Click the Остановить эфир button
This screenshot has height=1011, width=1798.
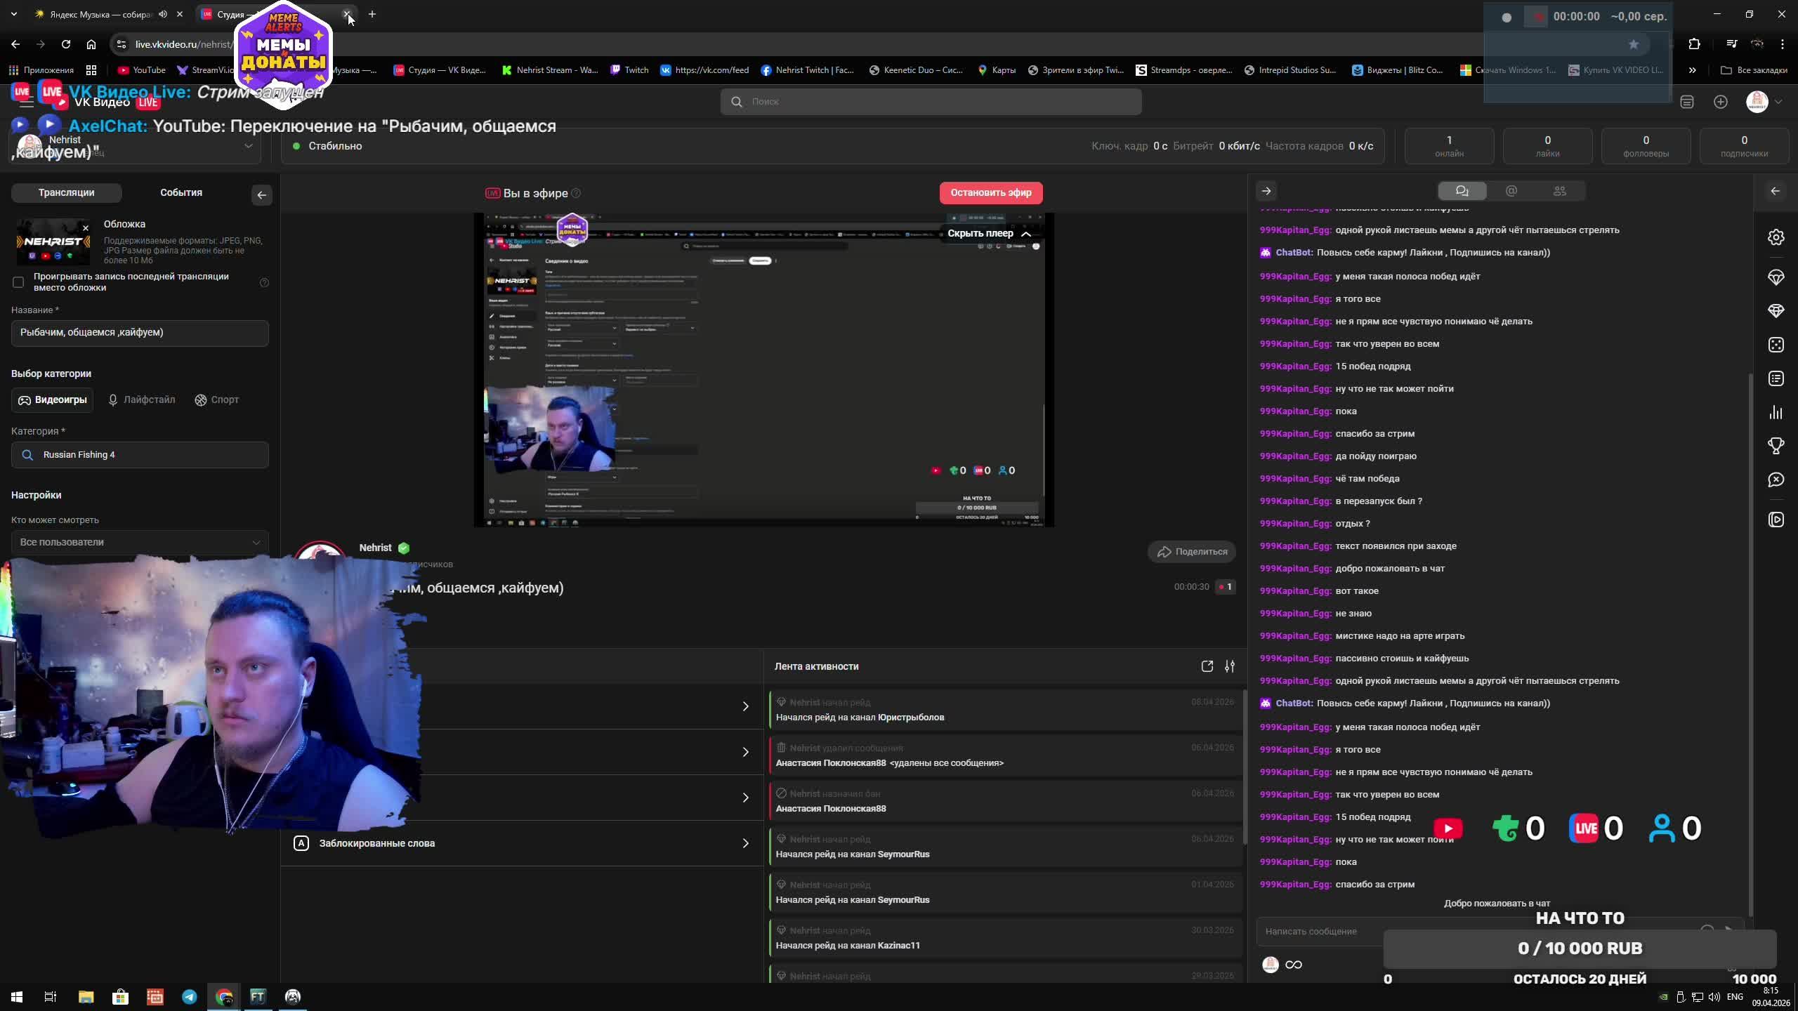[990, 192]
